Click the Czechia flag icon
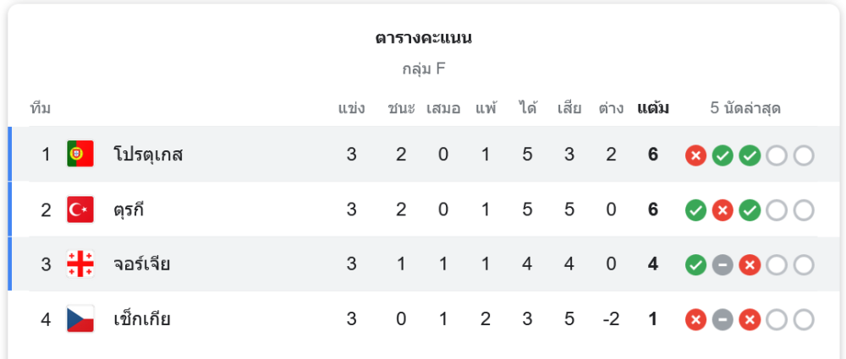Image resolution: width=846 pixels, height=359 pixels. (x=80, y=319)
